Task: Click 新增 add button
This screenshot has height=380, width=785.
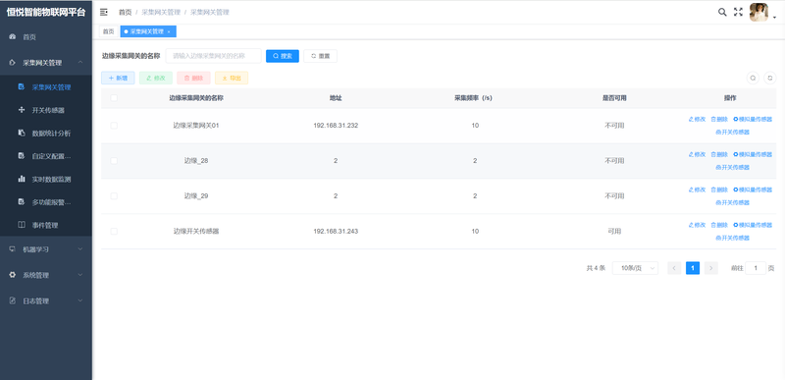Action: point(118,79)
